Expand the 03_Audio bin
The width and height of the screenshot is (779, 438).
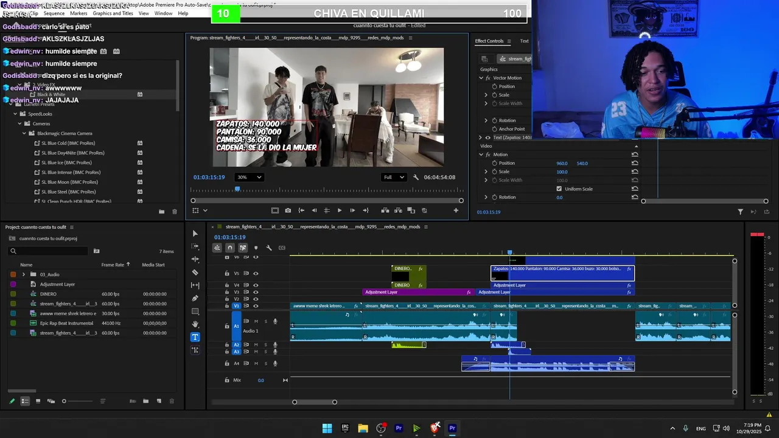(x=24, y=274)
